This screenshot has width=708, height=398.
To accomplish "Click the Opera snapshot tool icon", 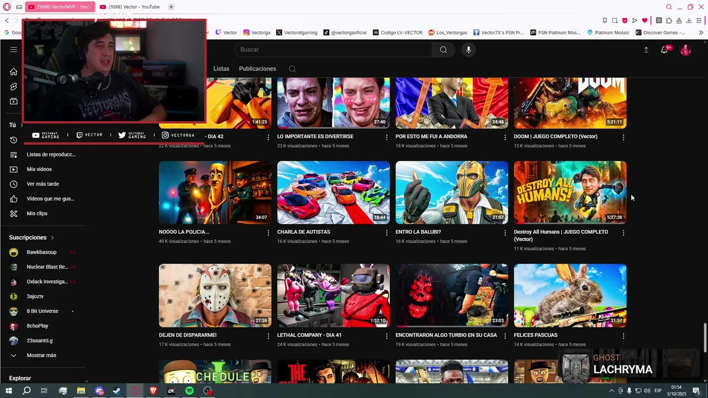I will tap(615, 20).
